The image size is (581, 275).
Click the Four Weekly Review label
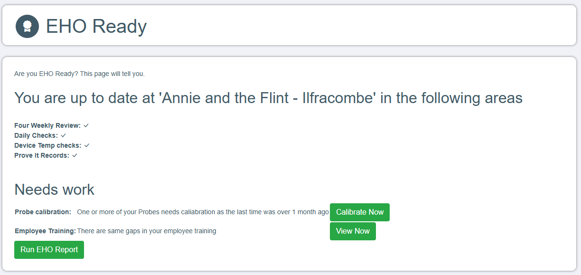point(47,125)
